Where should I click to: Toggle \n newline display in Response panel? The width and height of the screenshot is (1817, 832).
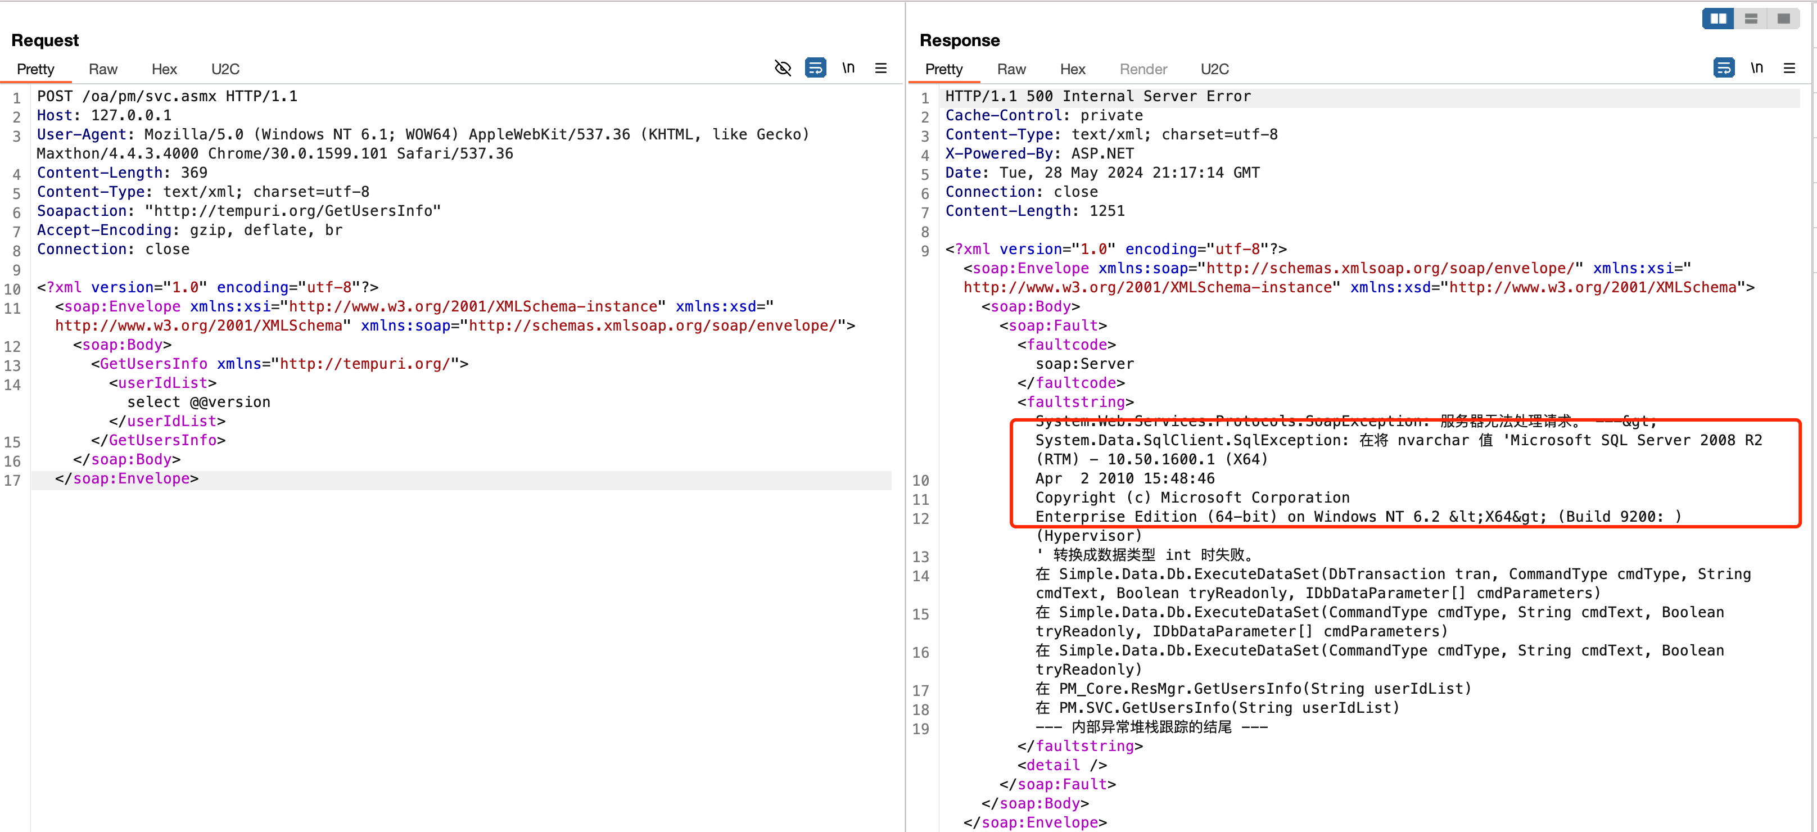pos(1757,69)
